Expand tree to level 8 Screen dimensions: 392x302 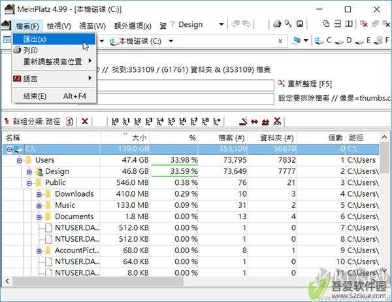205,122
